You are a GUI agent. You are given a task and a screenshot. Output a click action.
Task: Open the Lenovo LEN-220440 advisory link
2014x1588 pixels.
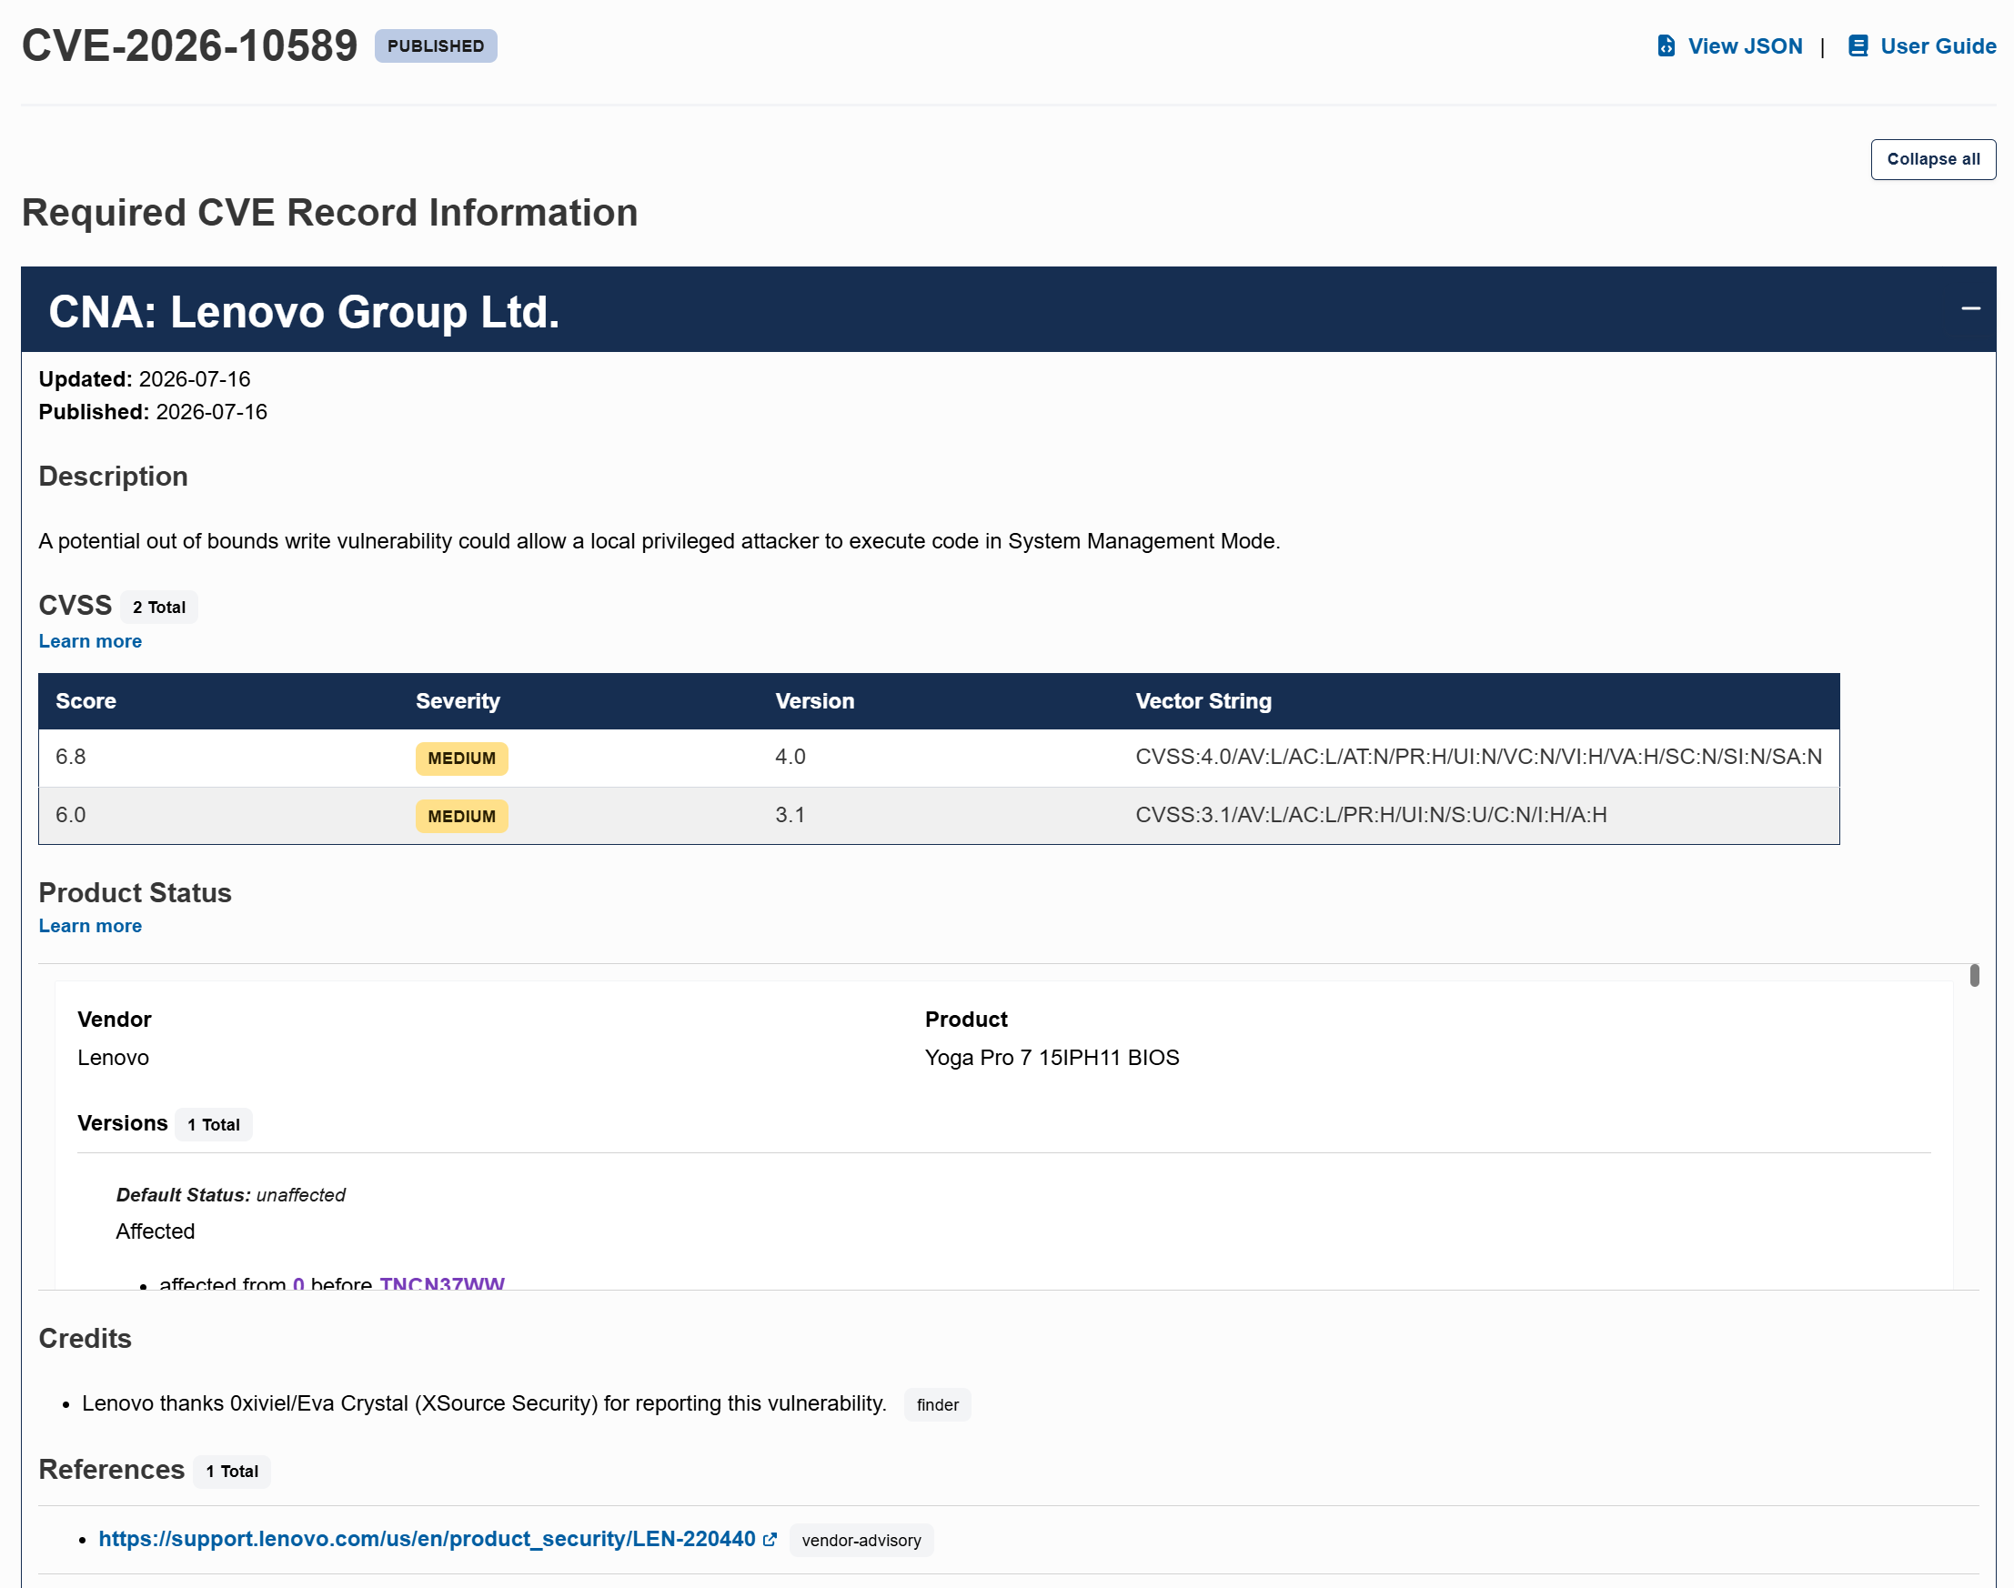coord(427,1539)
